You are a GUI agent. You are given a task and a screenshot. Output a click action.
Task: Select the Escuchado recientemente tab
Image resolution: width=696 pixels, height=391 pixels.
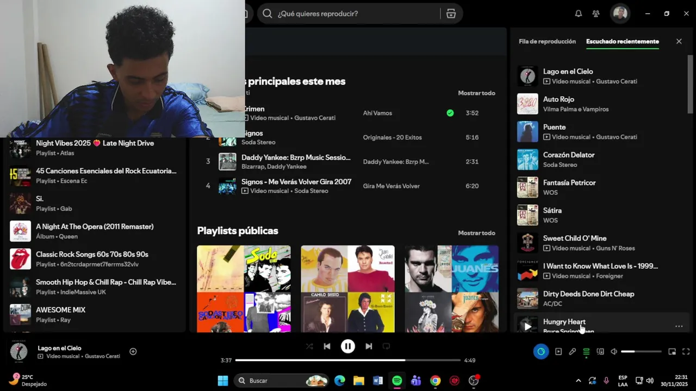(623, 41)
